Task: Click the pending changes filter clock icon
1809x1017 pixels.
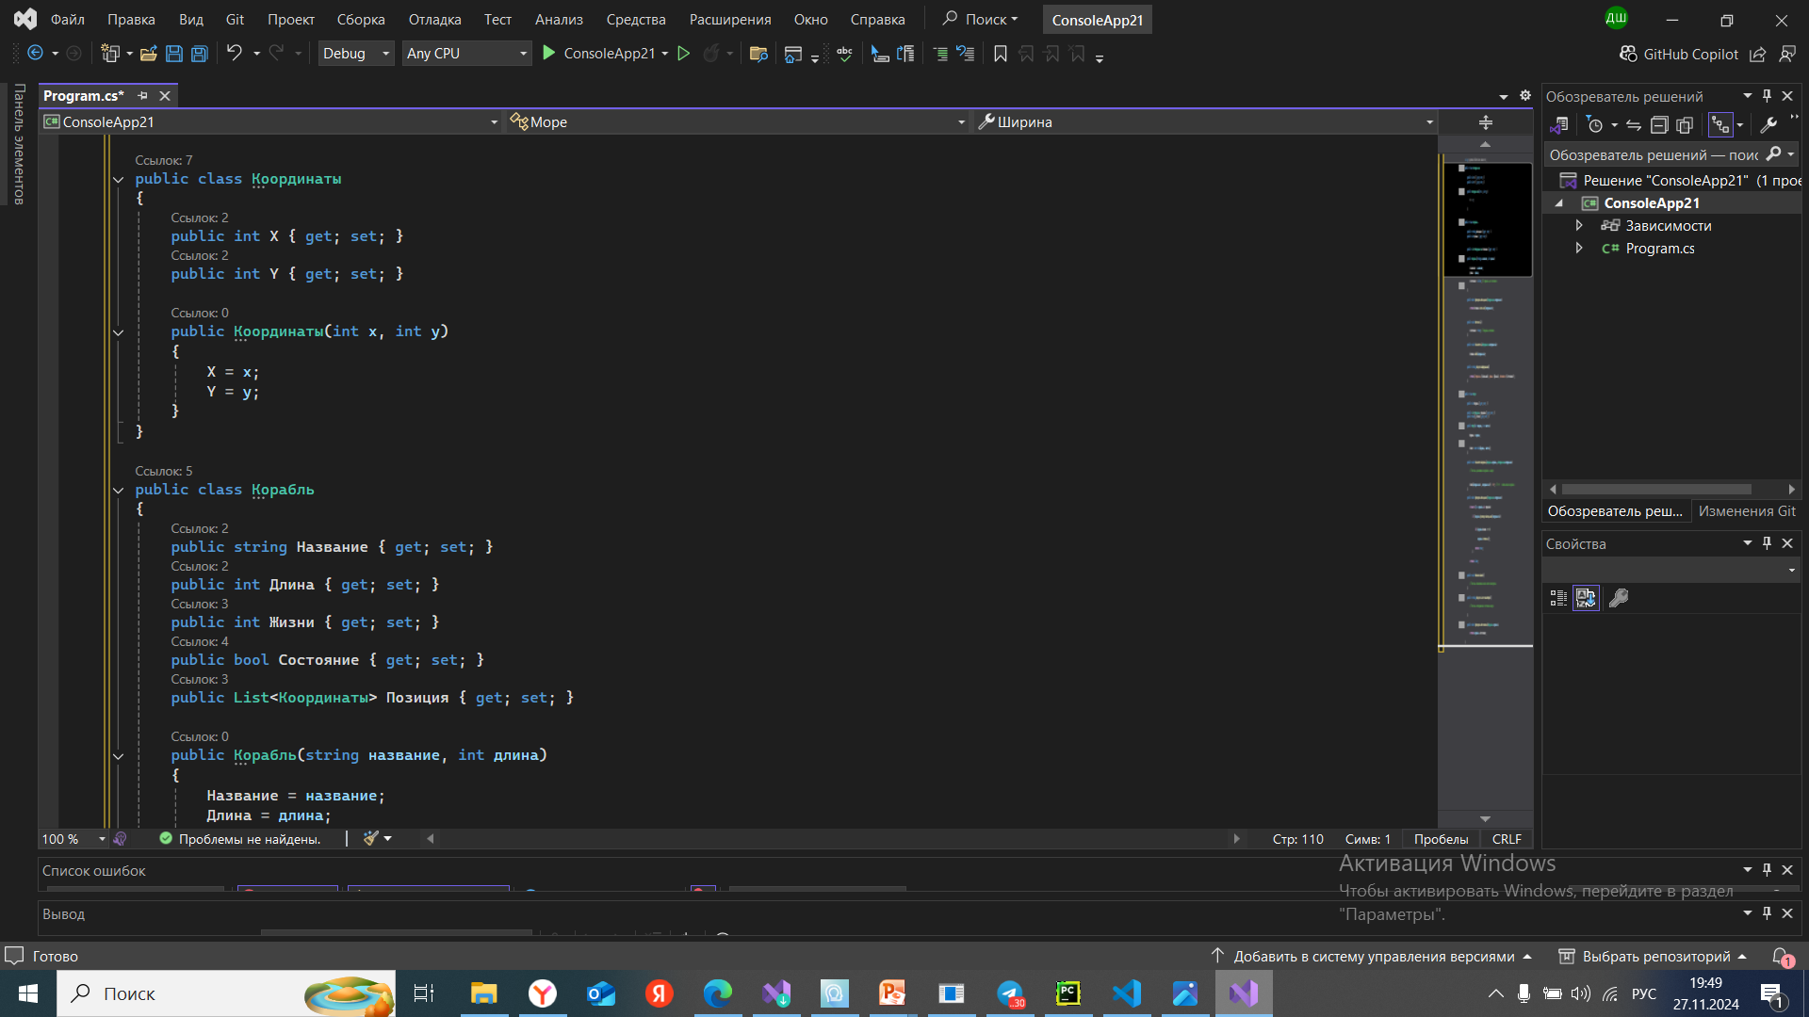Action: pos(1595,125)
